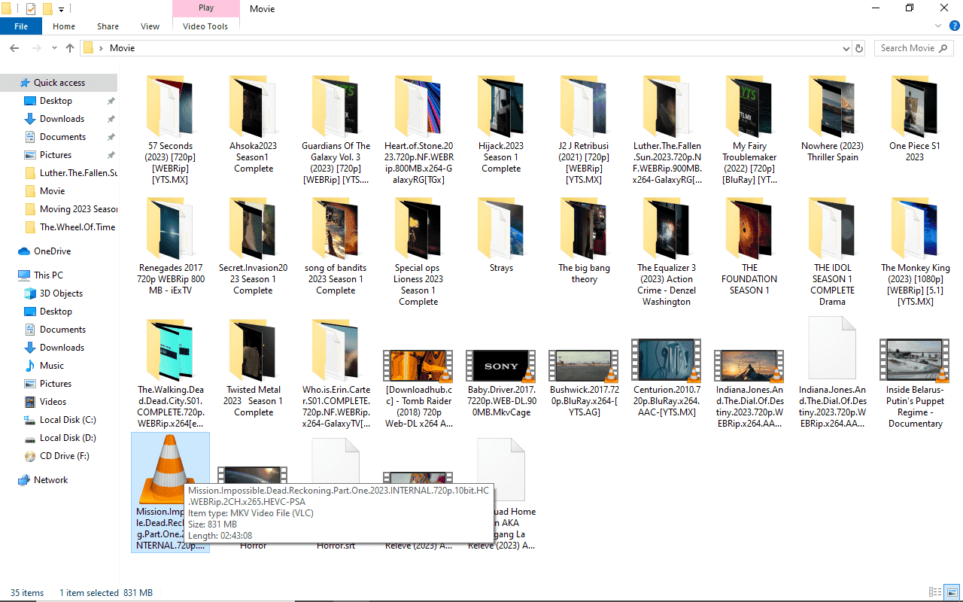Screen dimensions: 963x602
Task: Go up one folder level
Action: (70, 48)
